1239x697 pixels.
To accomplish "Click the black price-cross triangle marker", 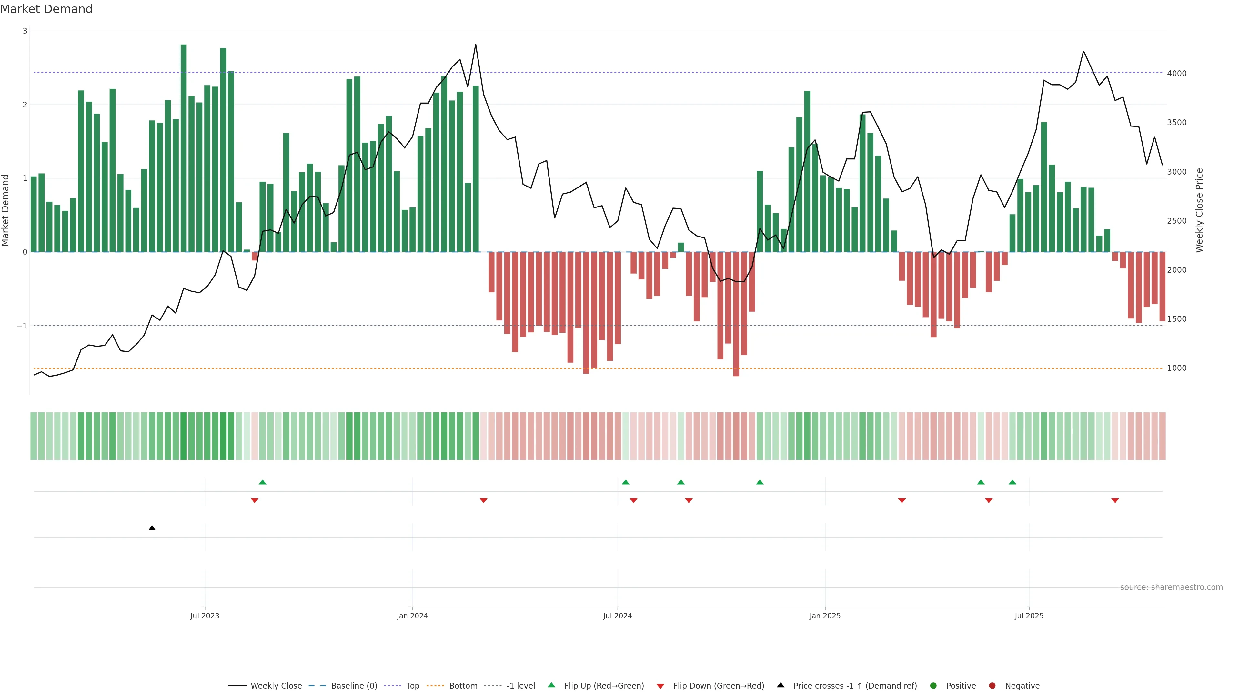I will 152,528.
